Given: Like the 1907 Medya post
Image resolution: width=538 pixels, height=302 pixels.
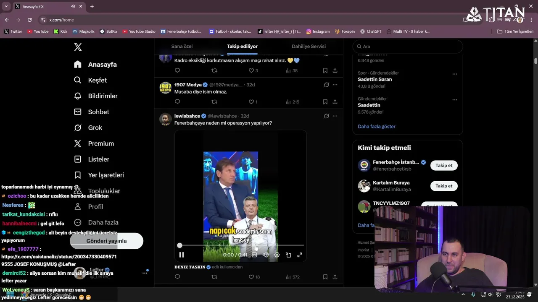Looking at the screenshot, I should tap(253, 102).
